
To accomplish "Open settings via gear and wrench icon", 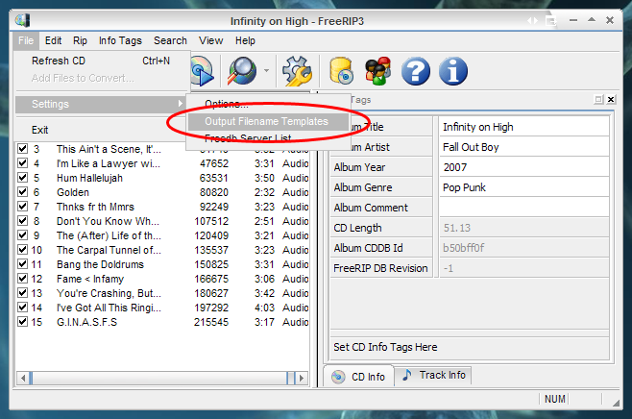I will pyautogui.click(x=298, y=71).
